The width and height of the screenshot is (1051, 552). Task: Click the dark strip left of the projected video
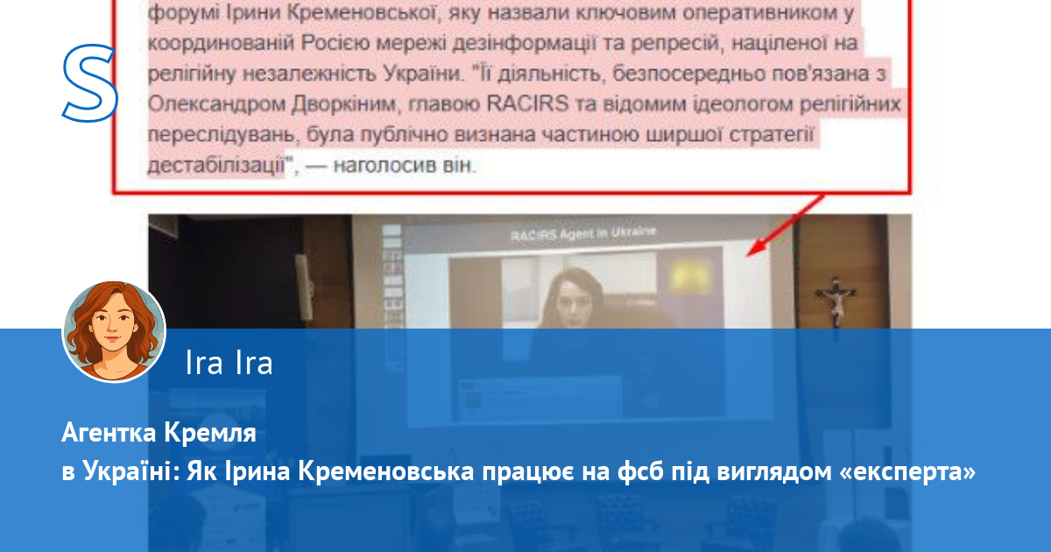pyautogui.click(x=415, y=289)
